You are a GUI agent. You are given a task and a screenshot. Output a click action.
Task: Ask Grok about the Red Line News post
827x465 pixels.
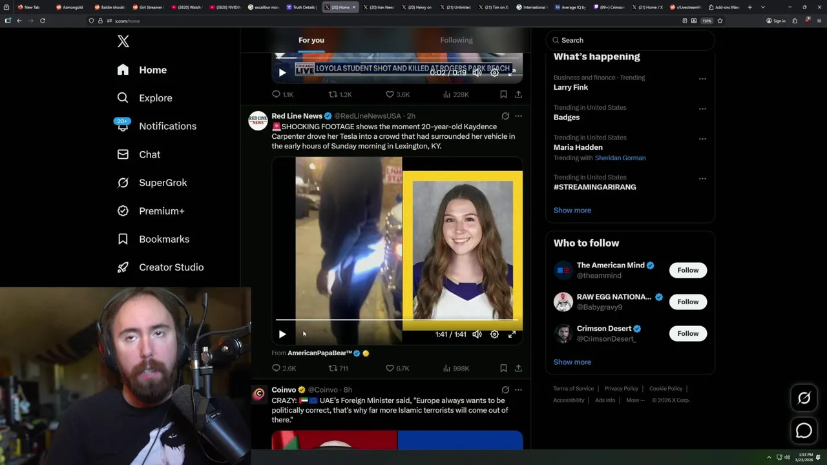click(x=505, y=116)
